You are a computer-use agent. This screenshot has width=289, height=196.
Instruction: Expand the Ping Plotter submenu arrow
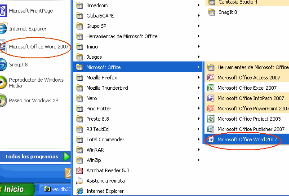click(198, 109)
